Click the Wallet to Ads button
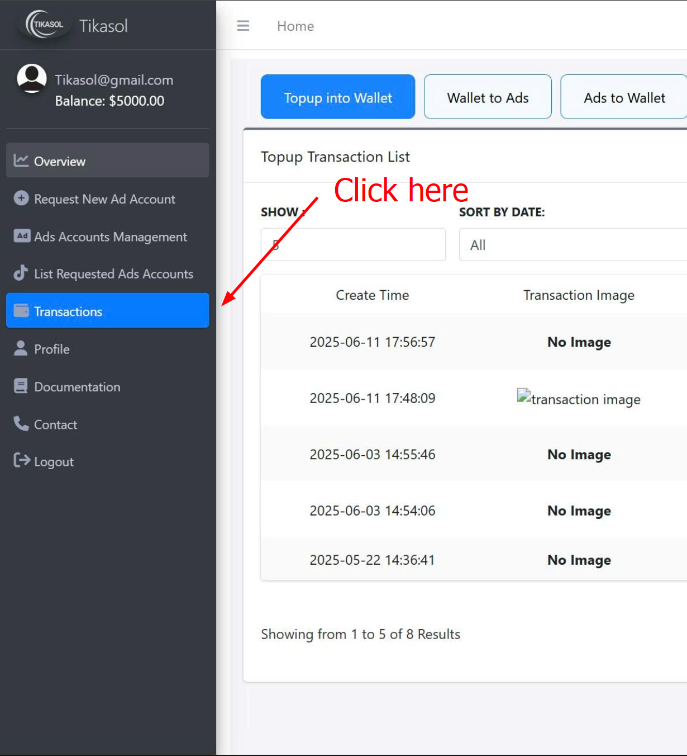The height and width of the screenshot is (756, 687). coord(488,97)
